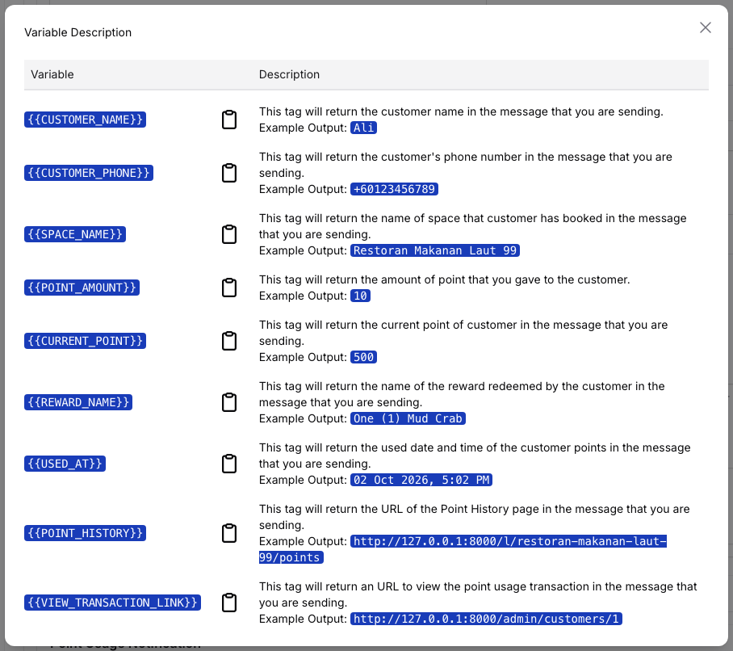Click the {{CUSTOMER_NAME}} tag

point(85,120)
